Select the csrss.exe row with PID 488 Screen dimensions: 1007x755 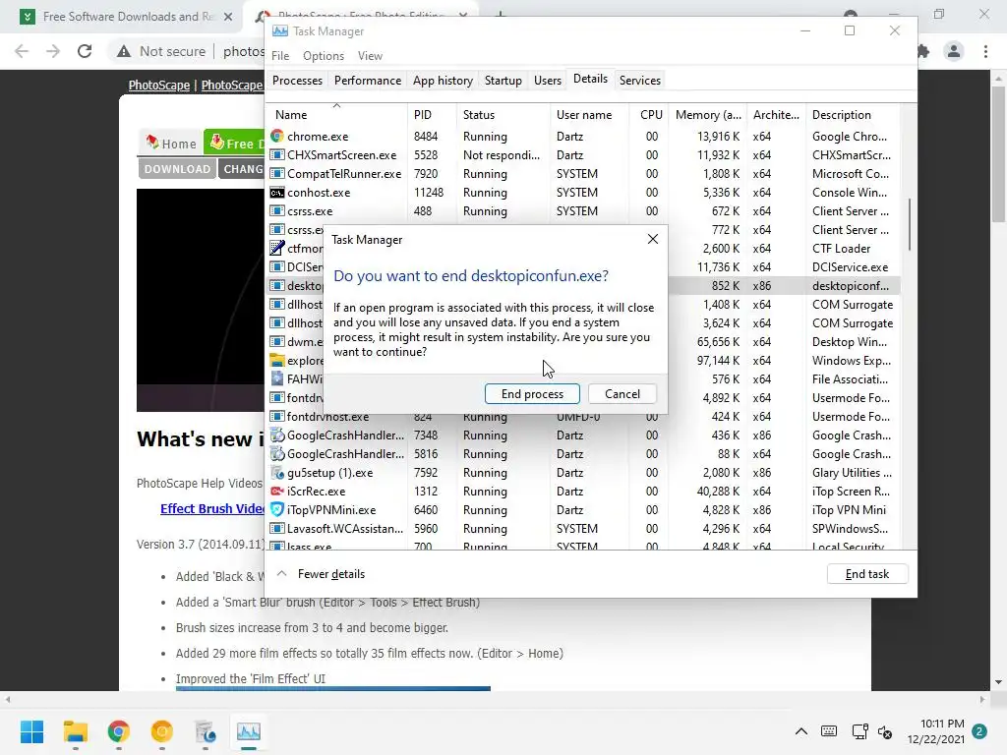[x=583, y=211]
